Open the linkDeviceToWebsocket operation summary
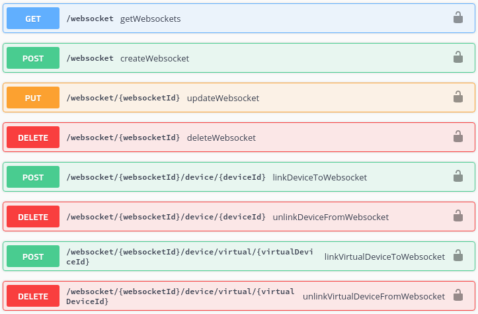Image resolution: width=478 pixels, height=314 pixels. coord(319,177)
